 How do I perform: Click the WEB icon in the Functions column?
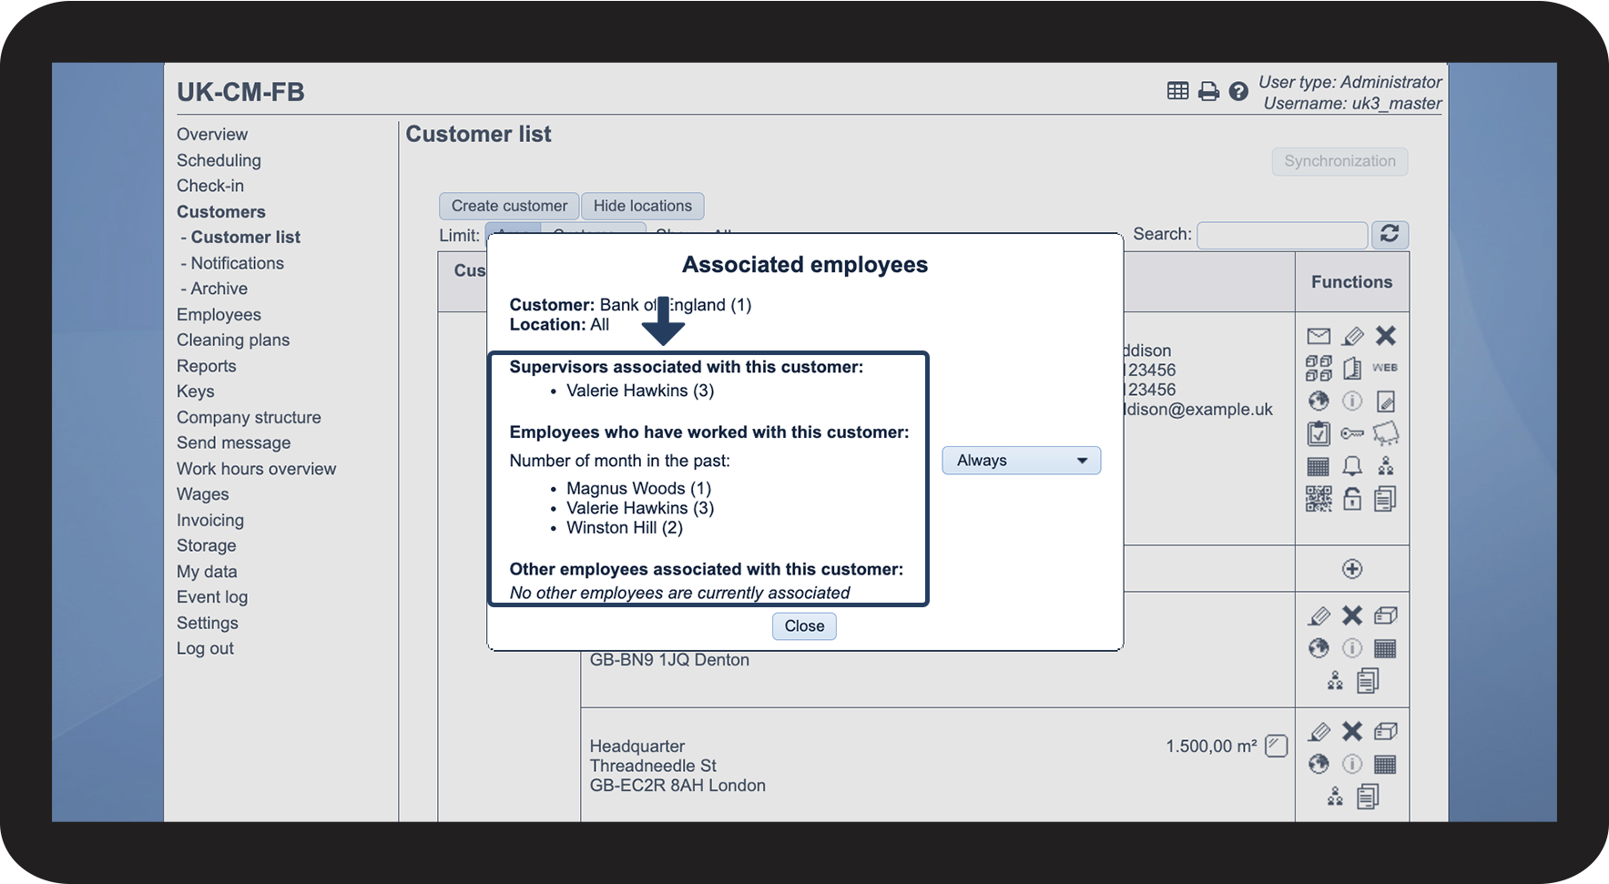1385,368
